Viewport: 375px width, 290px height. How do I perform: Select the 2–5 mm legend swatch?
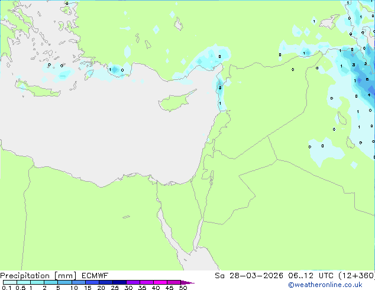(x=51, y=282)
